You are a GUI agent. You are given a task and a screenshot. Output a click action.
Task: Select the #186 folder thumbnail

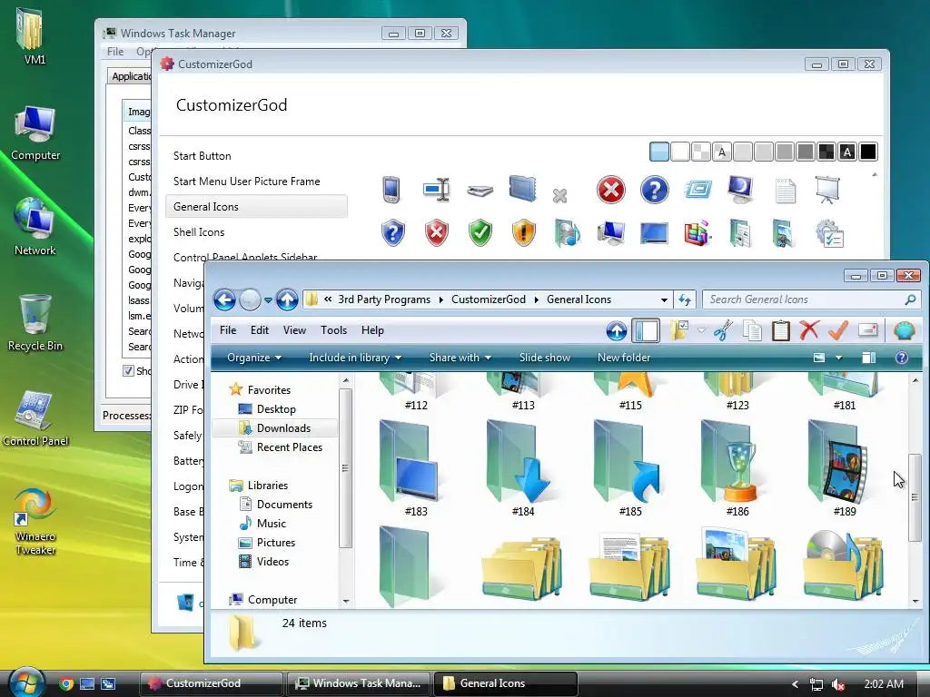737,468
